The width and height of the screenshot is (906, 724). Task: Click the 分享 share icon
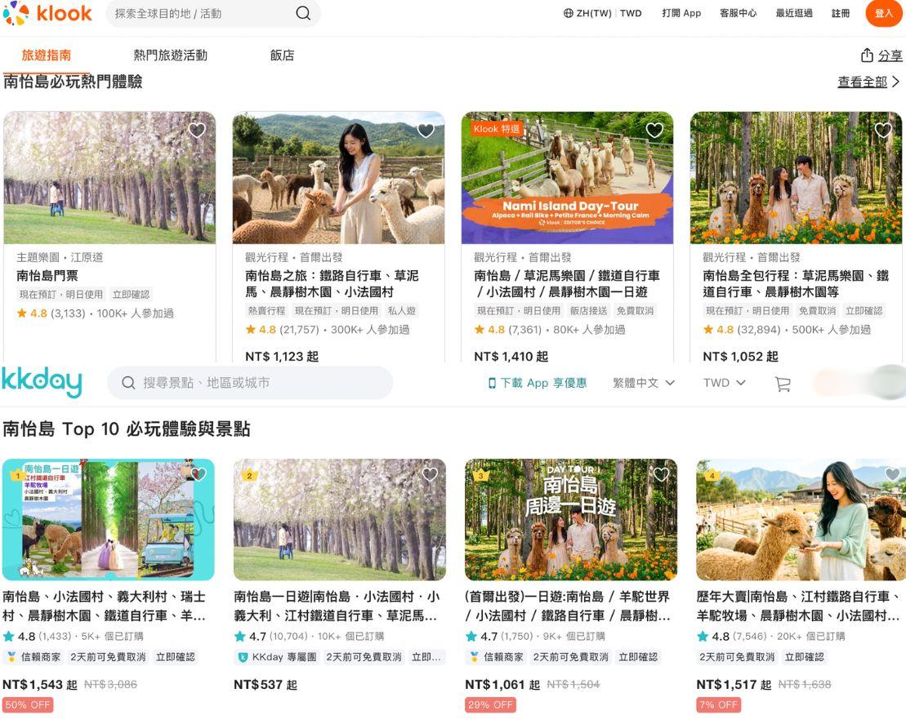[x=867, y=56]
